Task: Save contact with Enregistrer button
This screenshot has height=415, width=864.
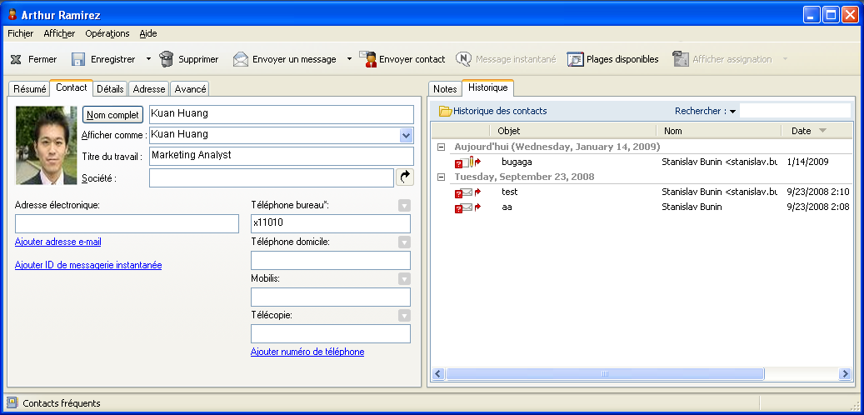Action: tap(103, 59)
